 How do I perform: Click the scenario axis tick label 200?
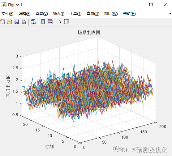[x=163, y=127]
